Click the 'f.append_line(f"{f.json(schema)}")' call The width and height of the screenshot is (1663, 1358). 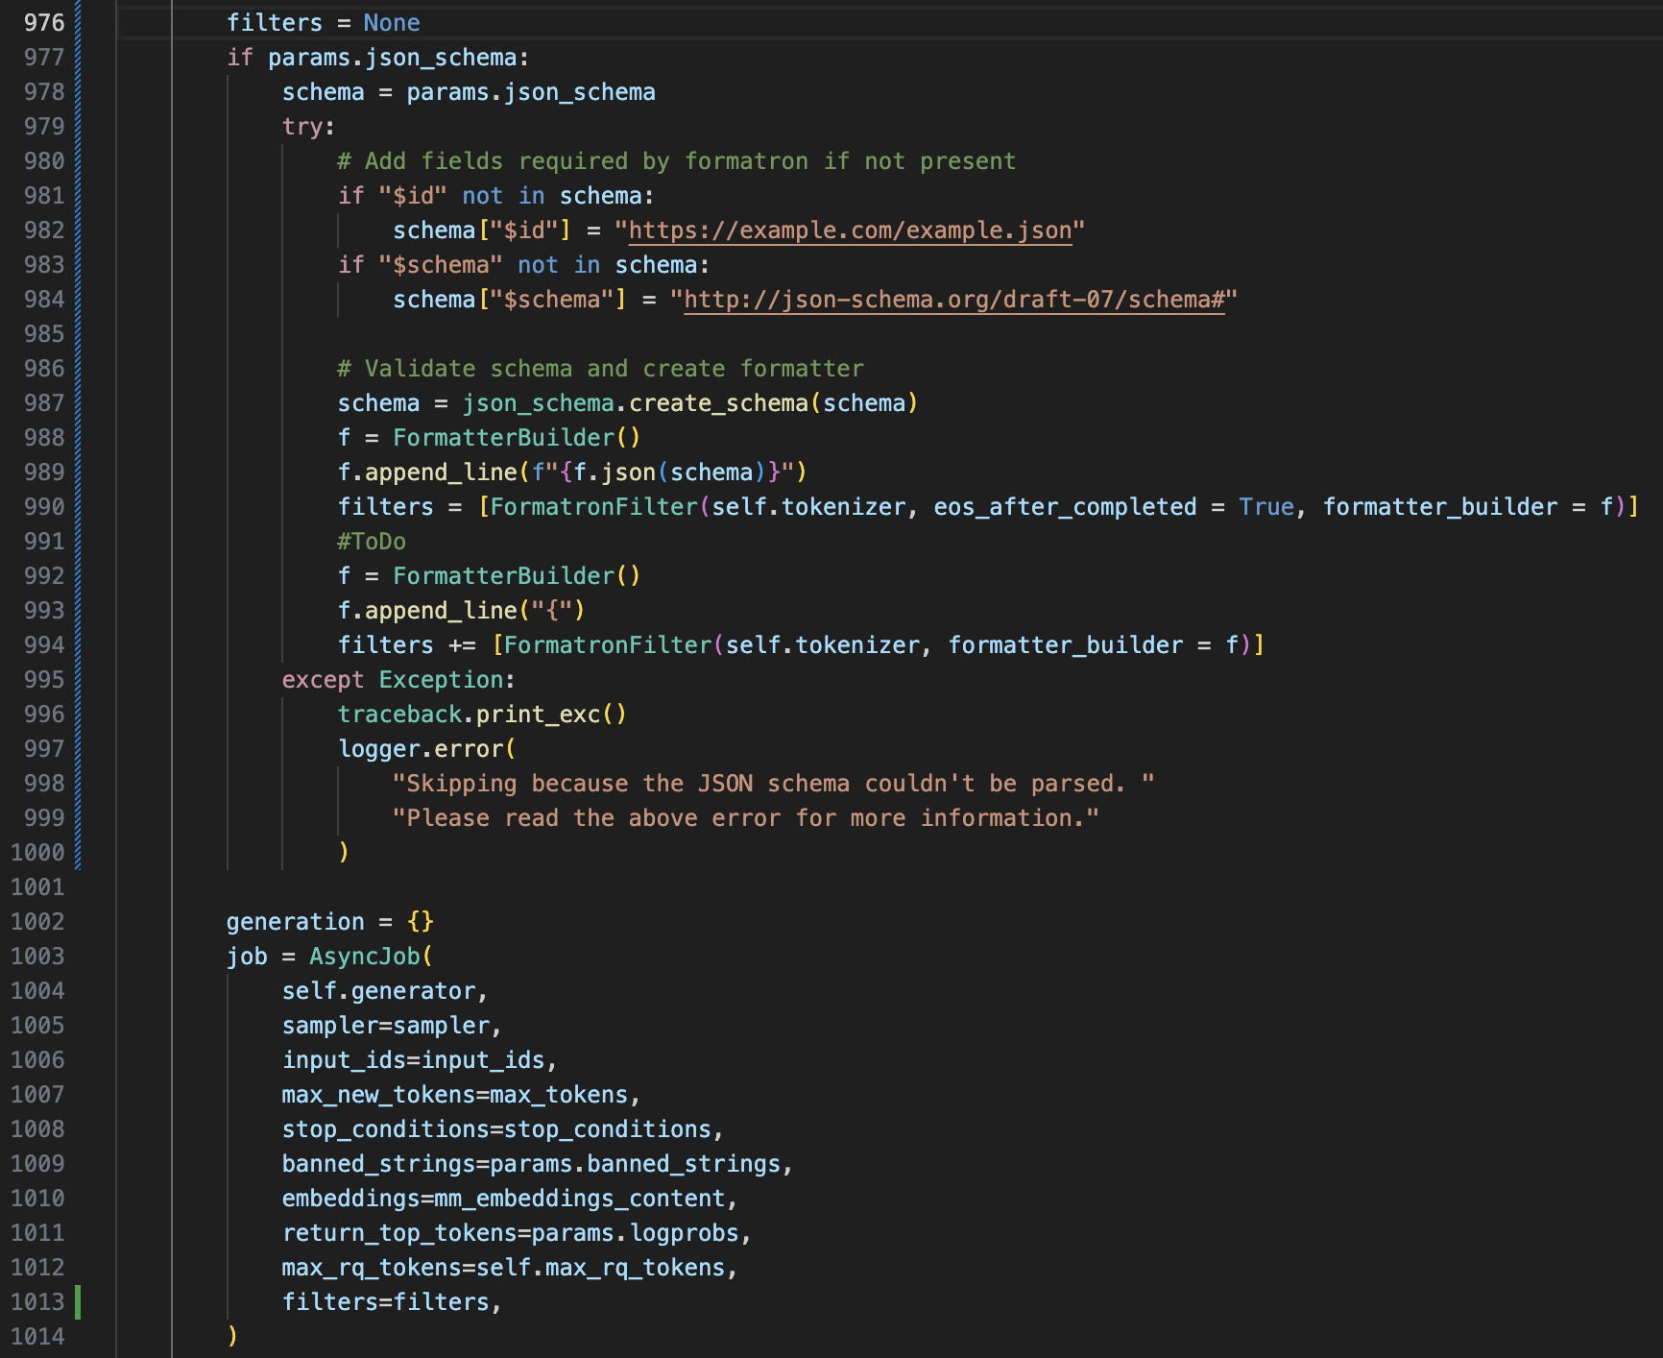tap(572, 473)
